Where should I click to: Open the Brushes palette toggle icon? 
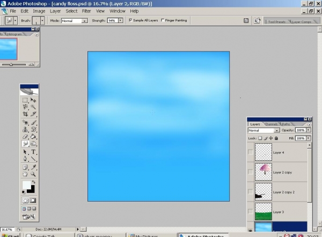point(246,20)
